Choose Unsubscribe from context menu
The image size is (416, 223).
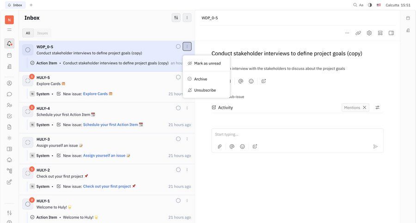coord(206,90)
